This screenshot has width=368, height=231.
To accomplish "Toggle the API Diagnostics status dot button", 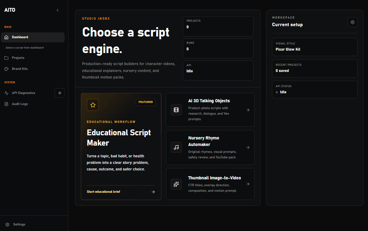I will [x=60, y=93].
